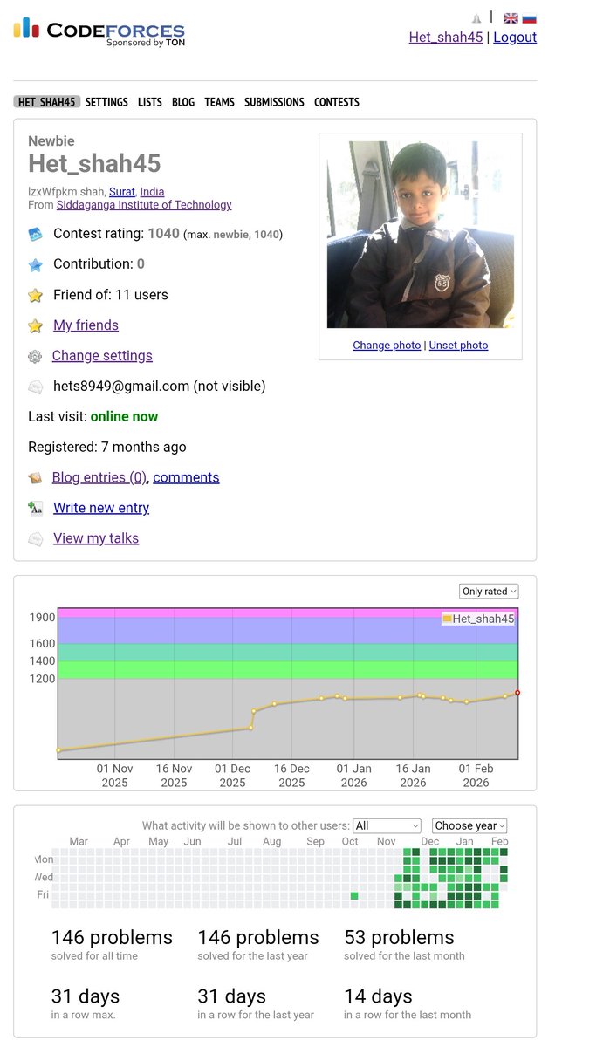Click the blue contribution star icon

pyautogui.click(x=35, y=264)
